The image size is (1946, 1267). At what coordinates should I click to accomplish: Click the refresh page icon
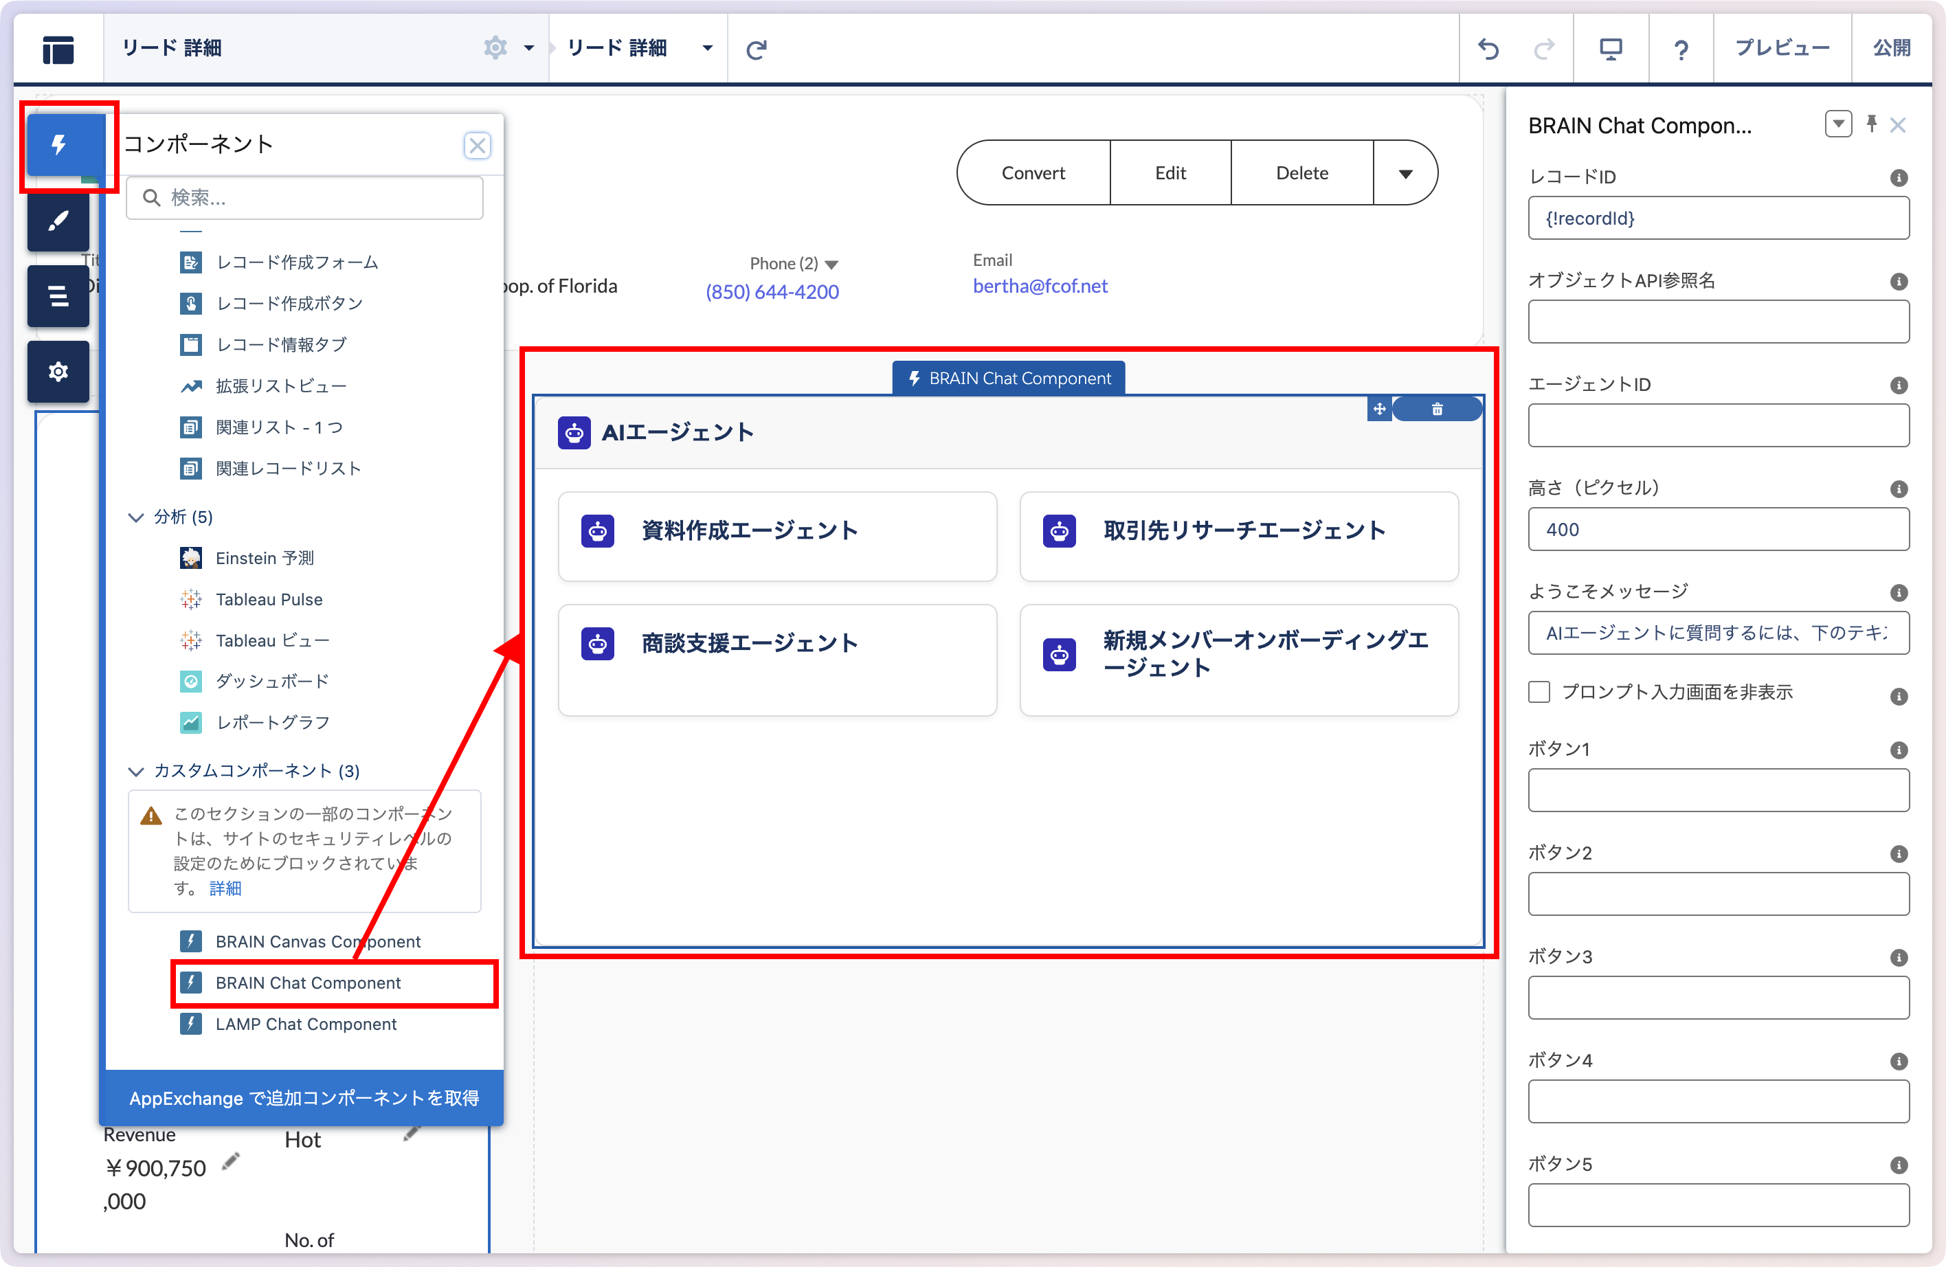point(757,49)
